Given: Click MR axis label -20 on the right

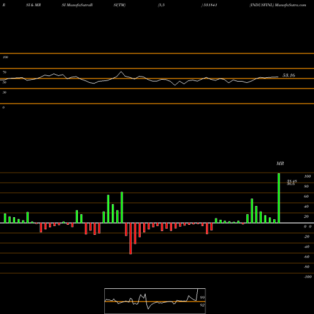Looking at the screenshot, I should click(x=306, y=237).
